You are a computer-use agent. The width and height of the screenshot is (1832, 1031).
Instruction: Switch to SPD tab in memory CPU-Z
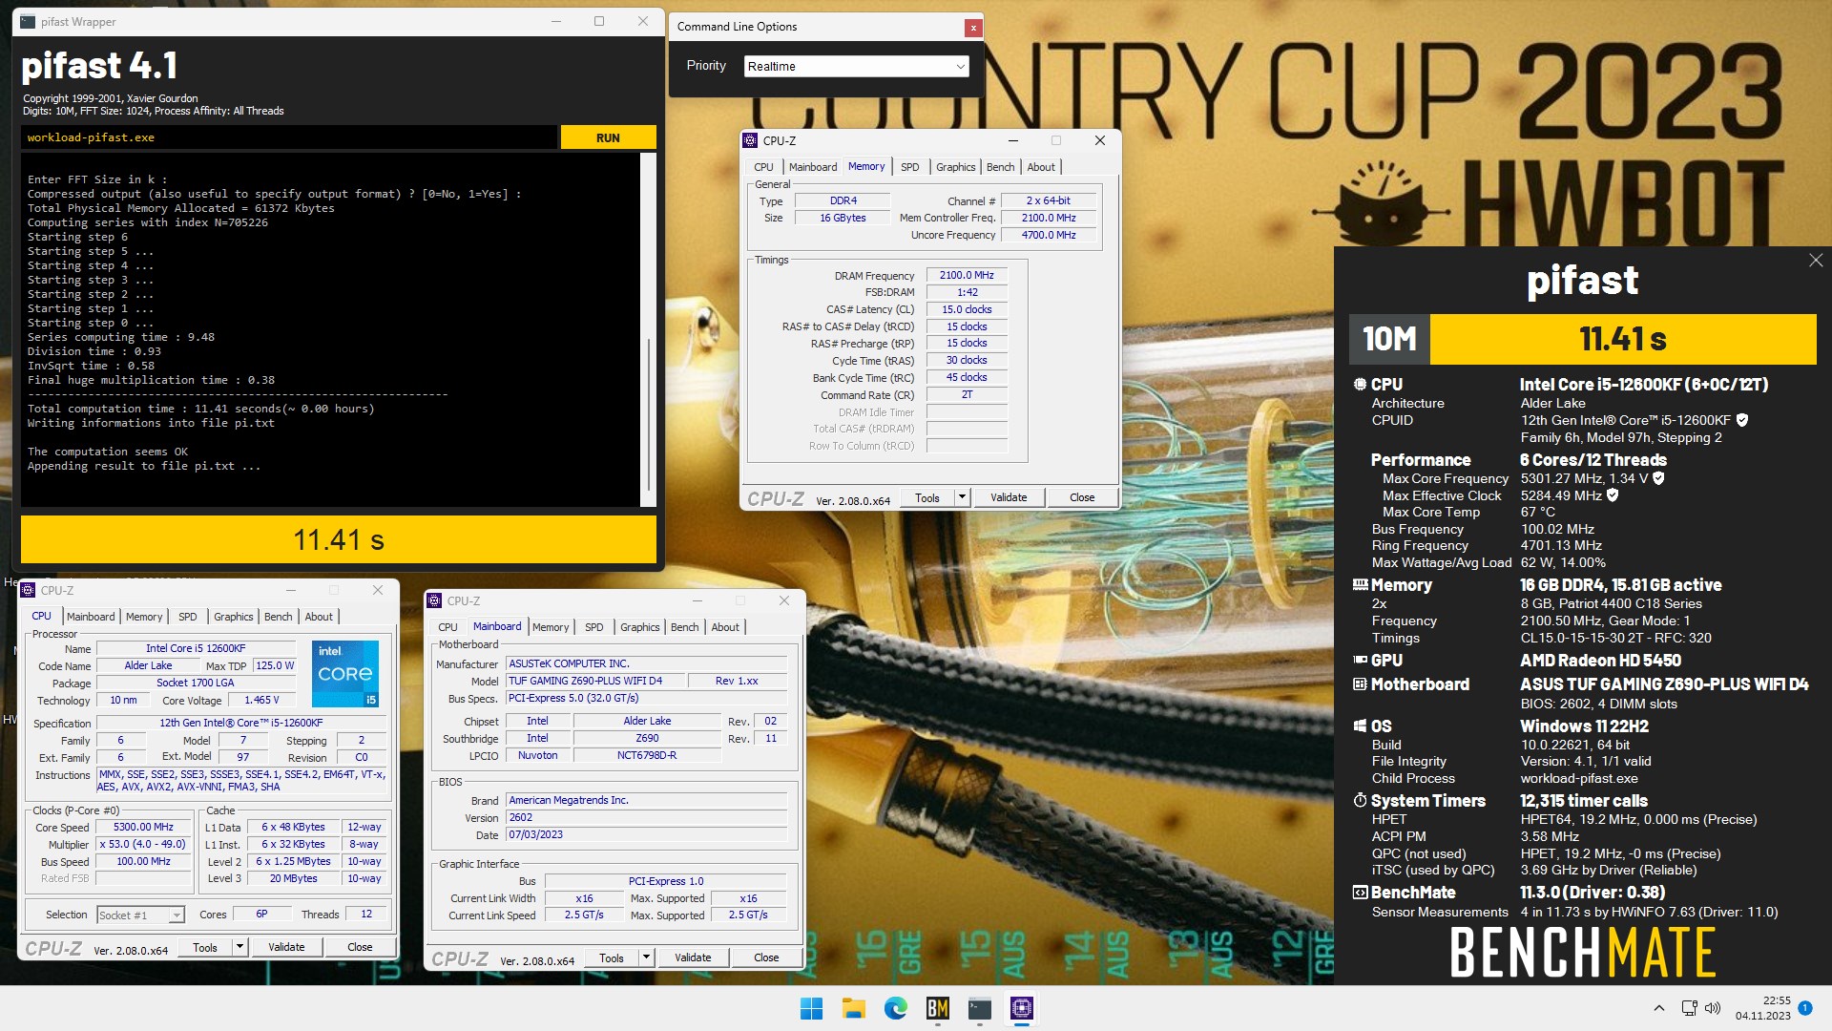[x=910, y=167]
